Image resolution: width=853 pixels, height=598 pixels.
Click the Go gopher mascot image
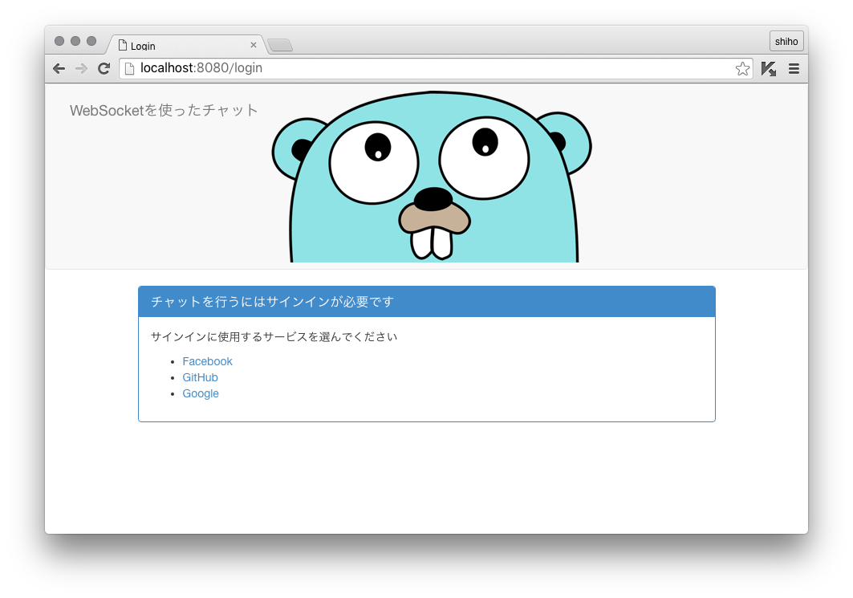click(x=432, y=177)
